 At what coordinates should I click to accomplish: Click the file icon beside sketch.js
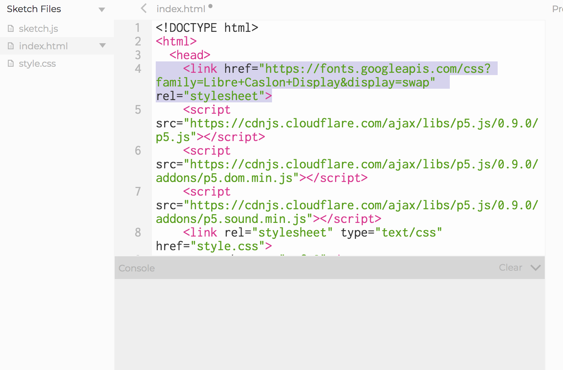[11, 28]
